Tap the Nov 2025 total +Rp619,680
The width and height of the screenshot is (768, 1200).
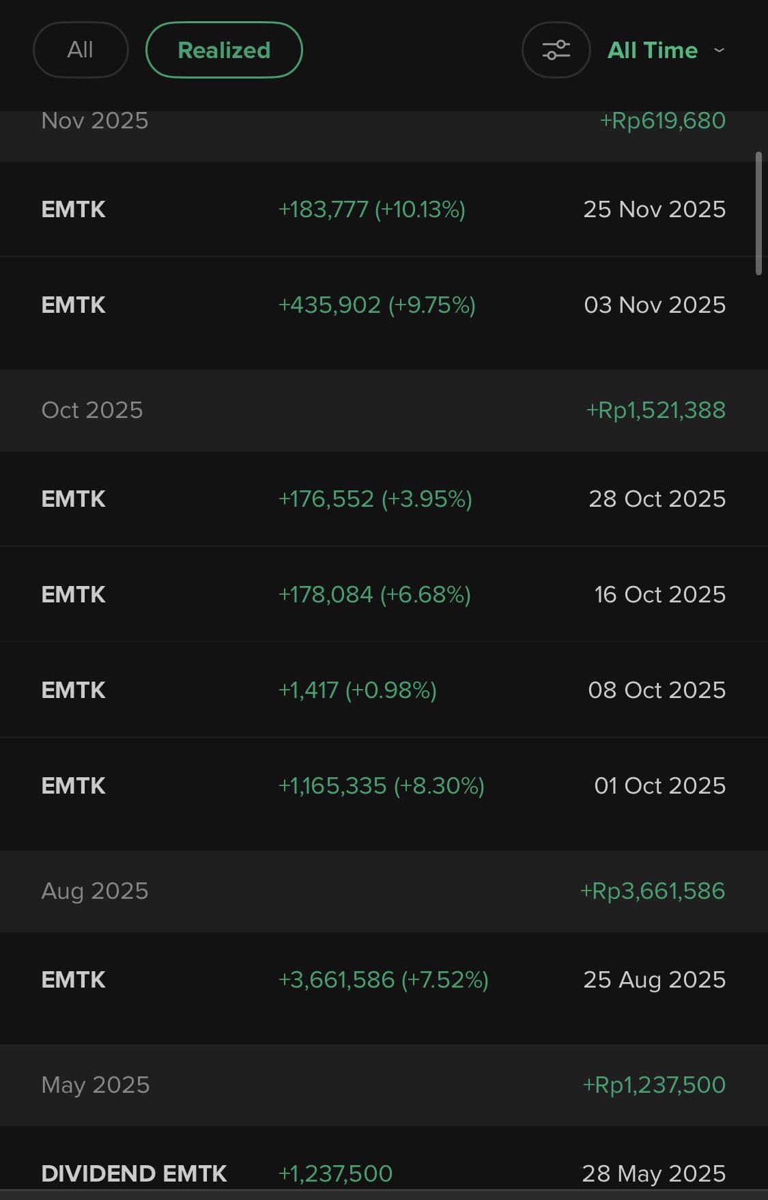[x=662, y=121]
